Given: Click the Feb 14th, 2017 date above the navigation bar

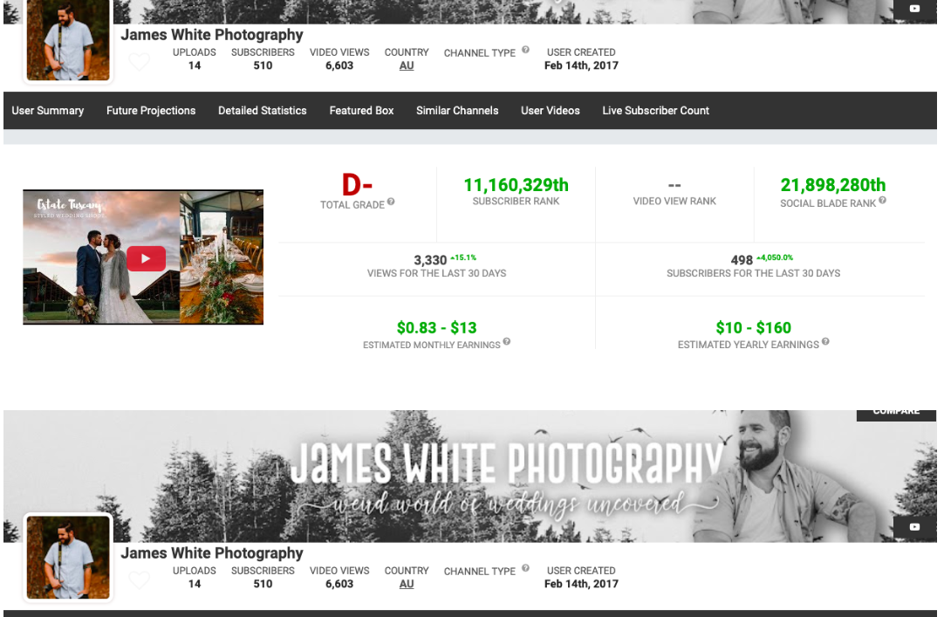Looking at the screenshot, I should [x=581, y=65].
